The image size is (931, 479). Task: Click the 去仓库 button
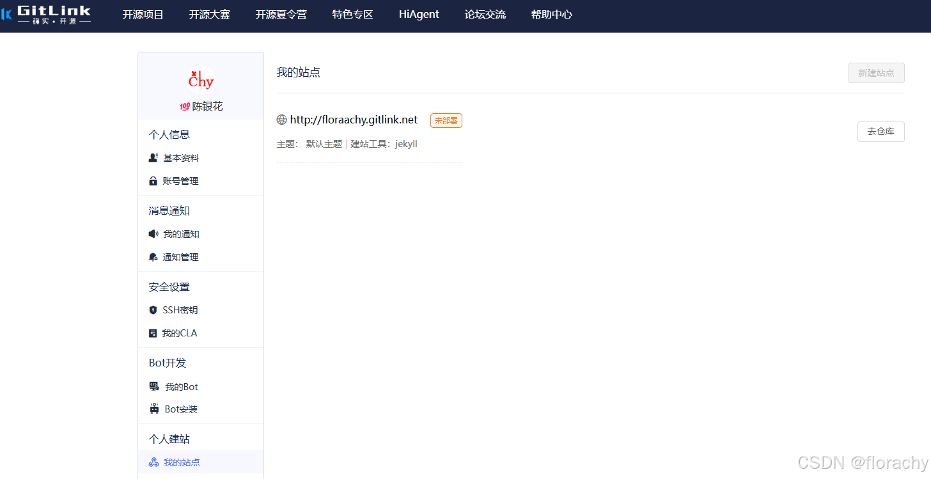(x=880, y=132)
